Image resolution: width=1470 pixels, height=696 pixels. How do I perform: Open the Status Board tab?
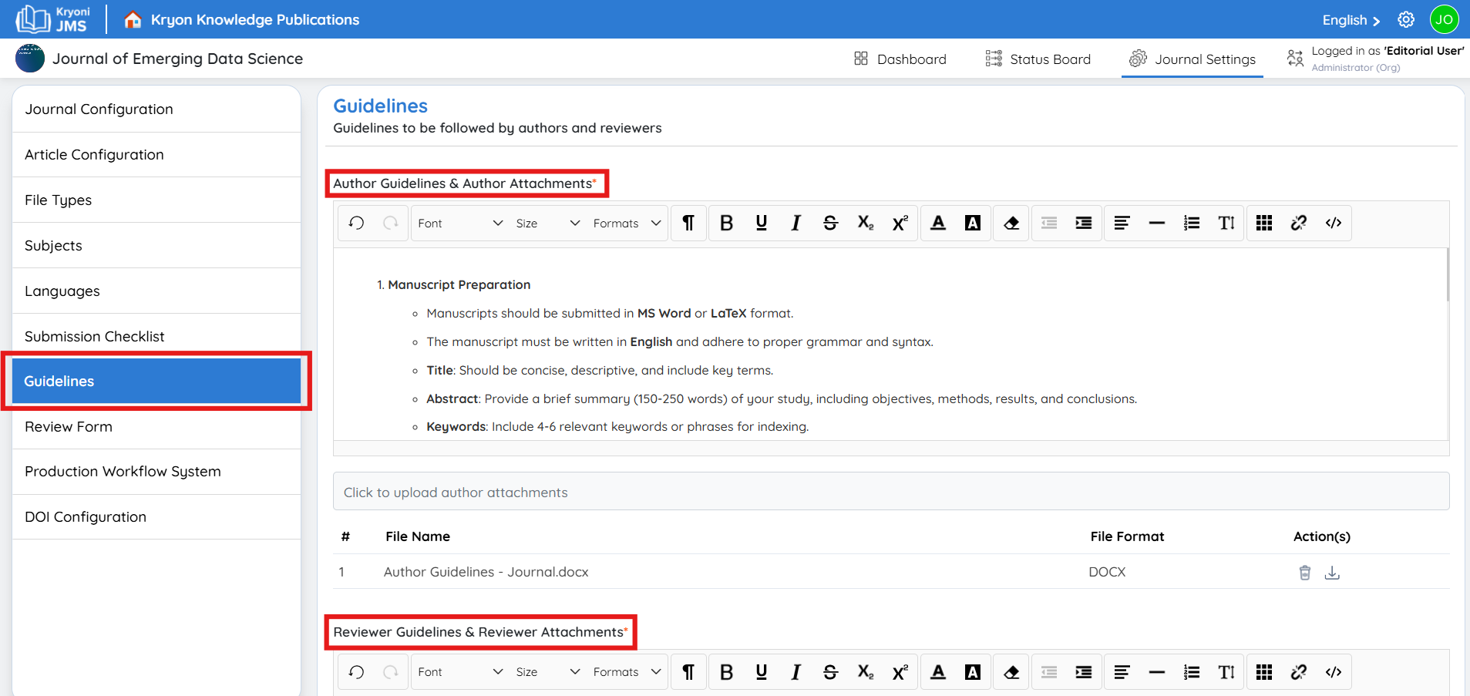[1038, 59]
